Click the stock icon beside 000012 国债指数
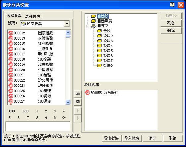 click(11, 33)
